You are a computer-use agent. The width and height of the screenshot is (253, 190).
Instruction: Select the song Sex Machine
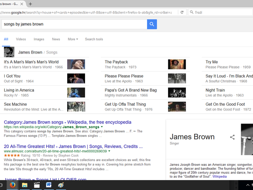[x=15, y=104]
